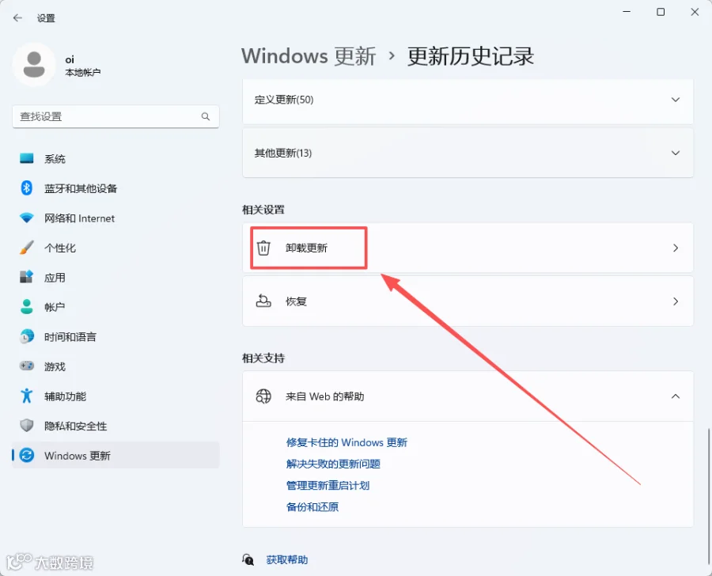
Task: Maximize the Settings window
Action: (661, 12)
